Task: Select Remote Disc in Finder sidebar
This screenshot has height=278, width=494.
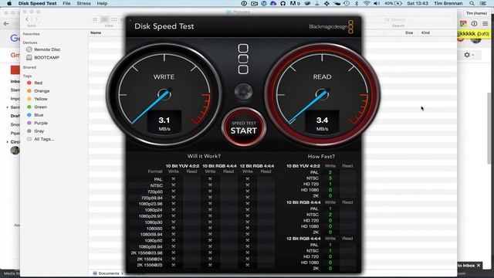Action: (x=43, y=49)
